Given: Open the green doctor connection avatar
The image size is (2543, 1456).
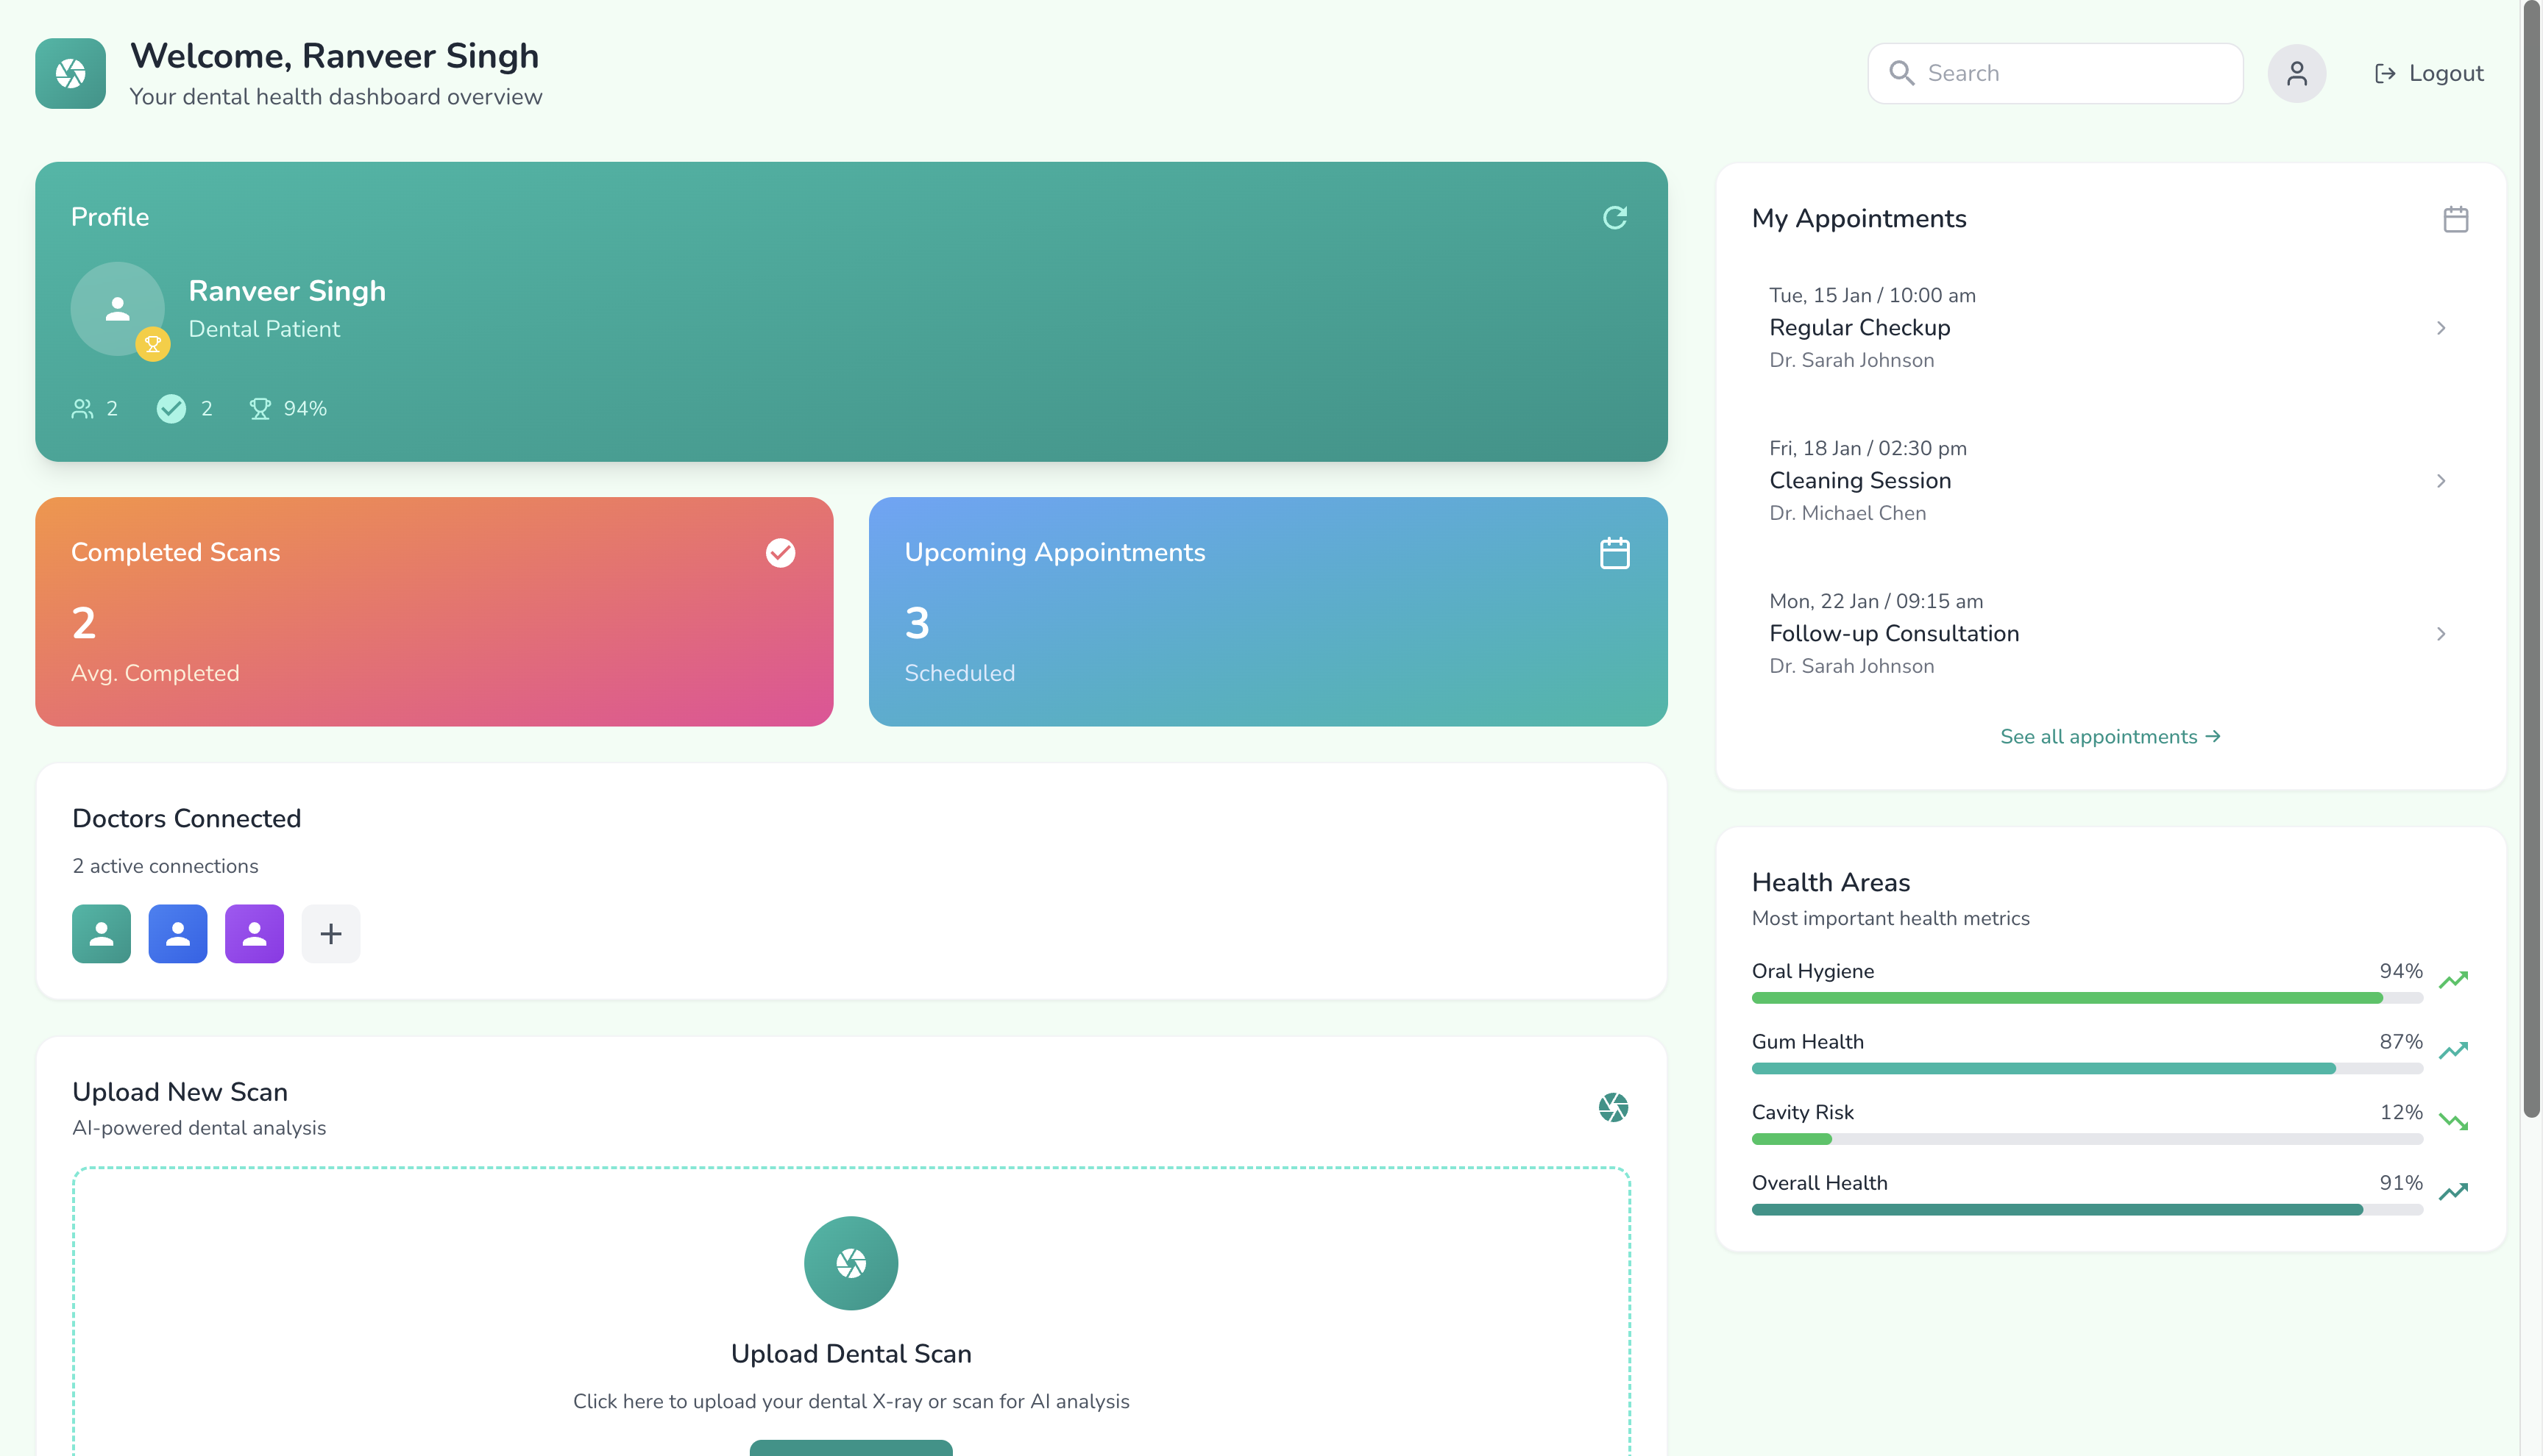Looking at the screenshot, I should (101, 933).
